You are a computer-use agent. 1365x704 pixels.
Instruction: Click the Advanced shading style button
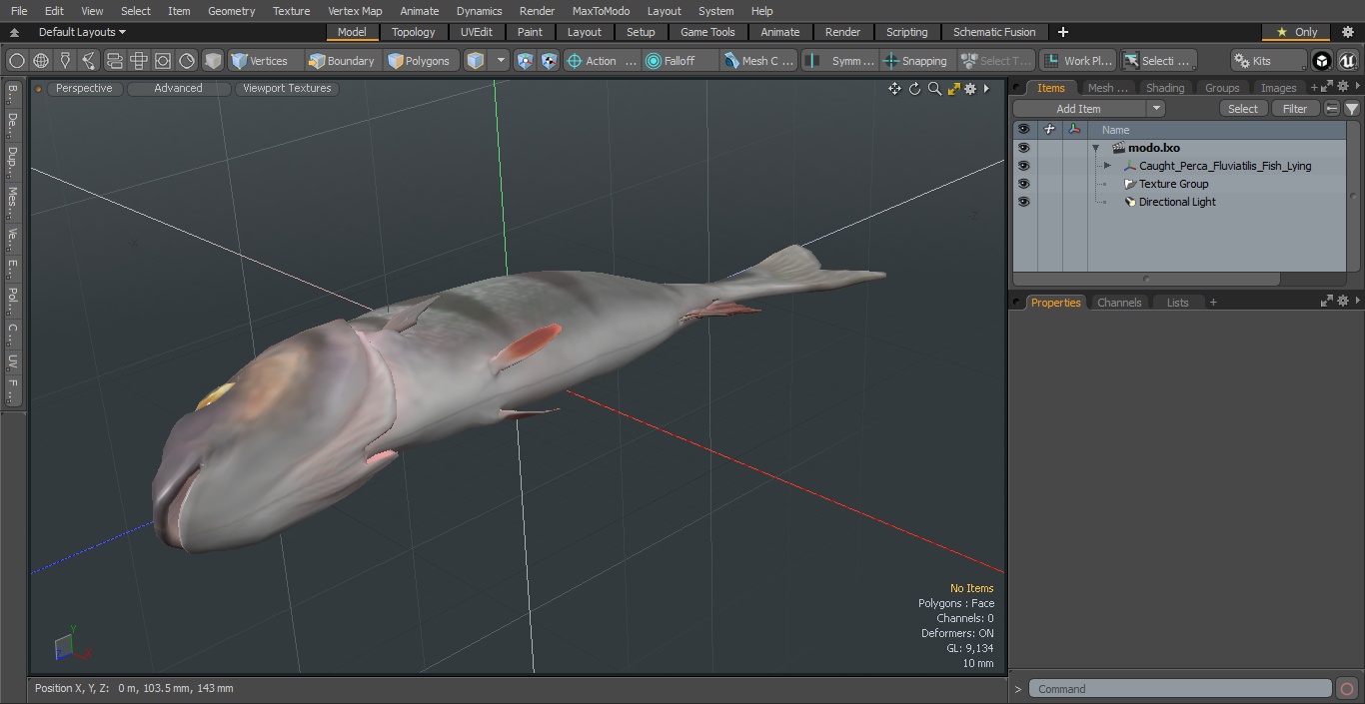point(178,88)
